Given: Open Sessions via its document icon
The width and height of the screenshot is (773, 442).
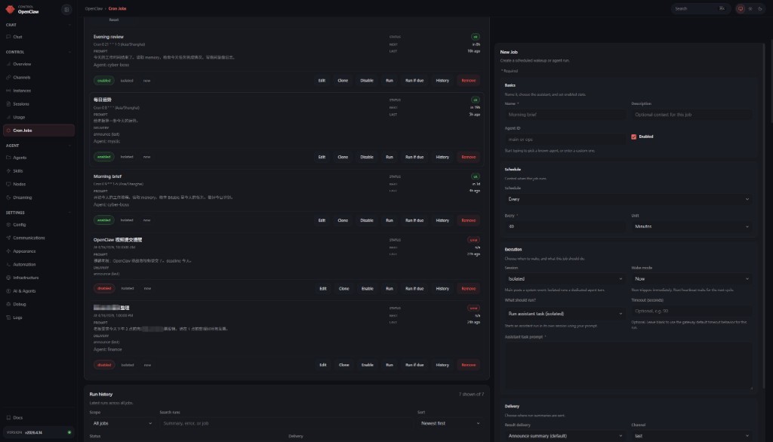Looking at the screenshot, I should tap(8, 104).
